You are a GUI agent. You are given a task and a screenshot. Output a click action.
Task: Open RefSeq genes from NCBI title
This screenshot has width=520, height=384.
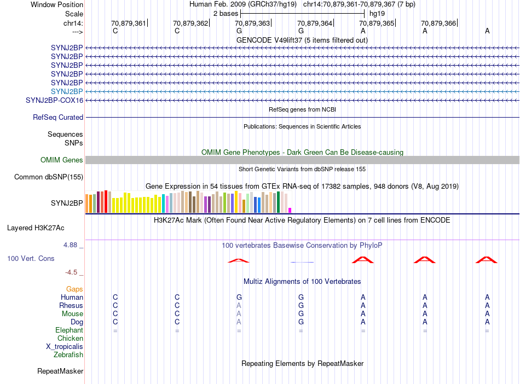point(302,109)
